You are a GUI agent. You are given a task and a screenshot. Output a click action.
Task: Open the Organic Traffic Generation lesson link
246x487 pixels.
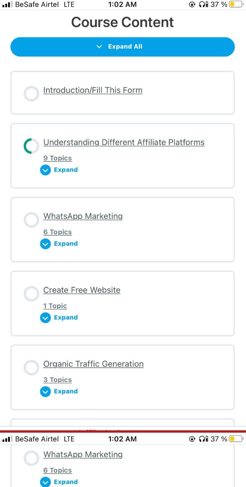click(93, 364)
